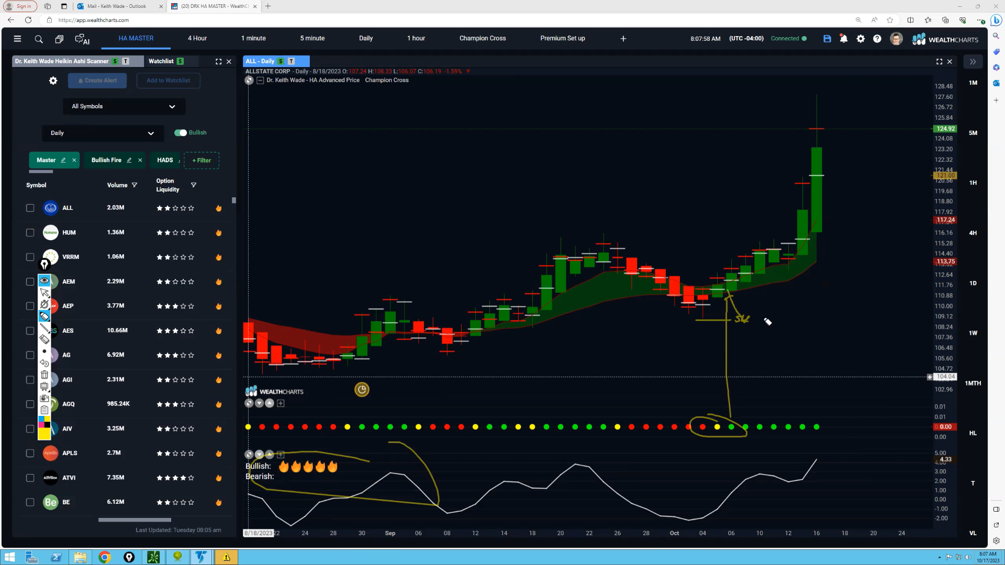Expand the red OHLC dropdown arrow
Image resolution: width=1005 pixels, height=565 pixels.
point(468,72)
